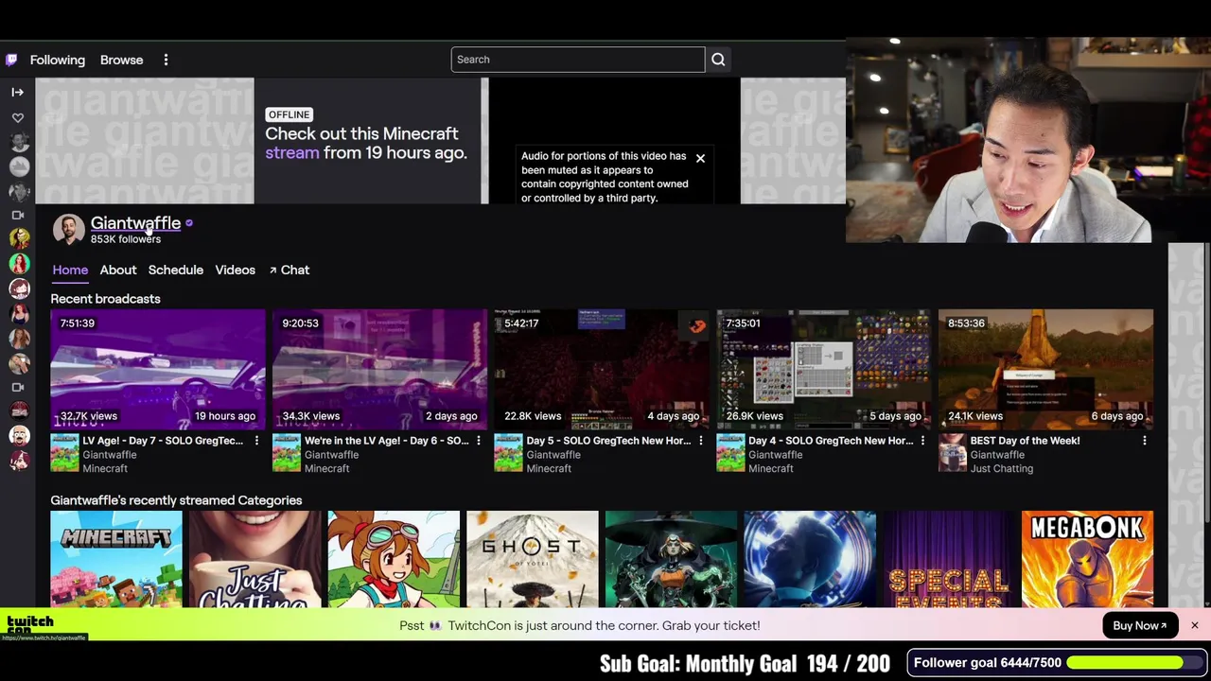The height and width of the screenshot is (681, 1211).
Task: Open the 'Day 5 - SOLO GregTech New Hor...' title link
Action: coord(608,441)
